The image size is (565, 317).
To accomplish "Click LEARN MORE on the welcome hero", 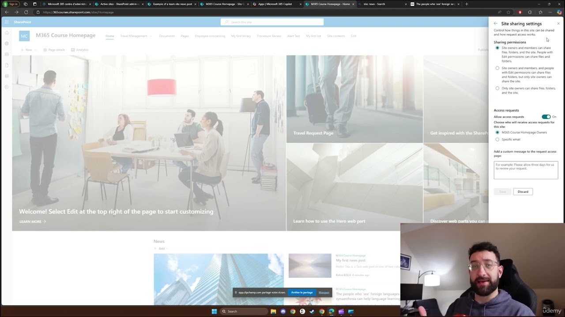I will [33, 221].
